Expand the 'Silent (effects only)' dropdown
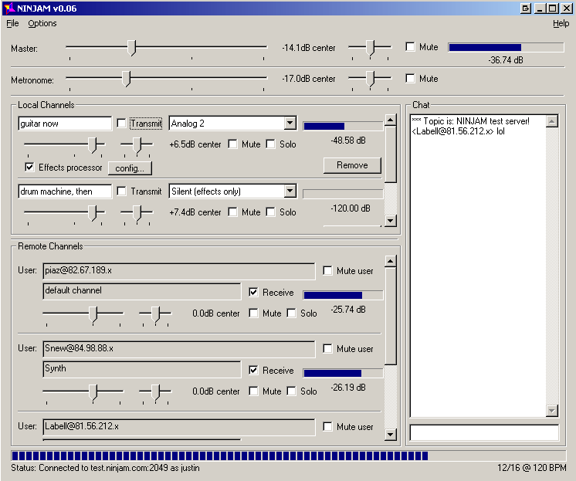This screenshot has height=481, width=576. click(290, 191)
